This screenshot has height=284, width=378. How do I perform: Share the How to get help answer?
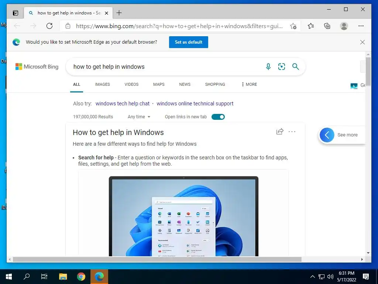point(280,131)
